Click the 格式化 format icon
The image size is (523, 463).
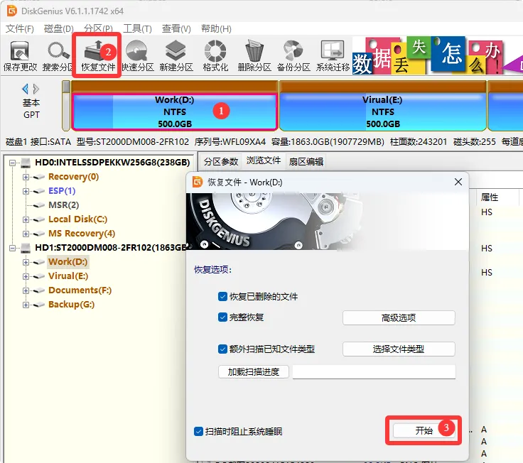[x=215, y=50]
